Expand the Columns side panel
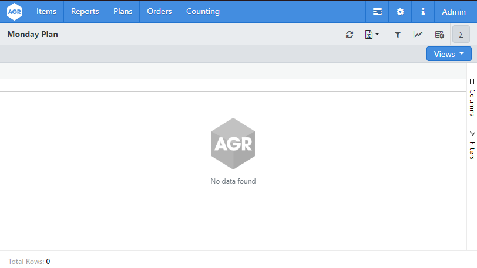Screen dimensions: 477x268 click(x=472, y=98)
